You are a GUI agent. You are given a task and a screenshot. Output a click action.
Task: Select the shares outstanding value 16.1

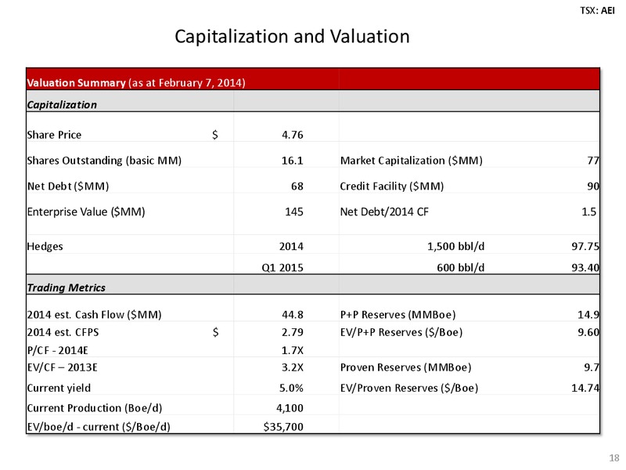292,161
